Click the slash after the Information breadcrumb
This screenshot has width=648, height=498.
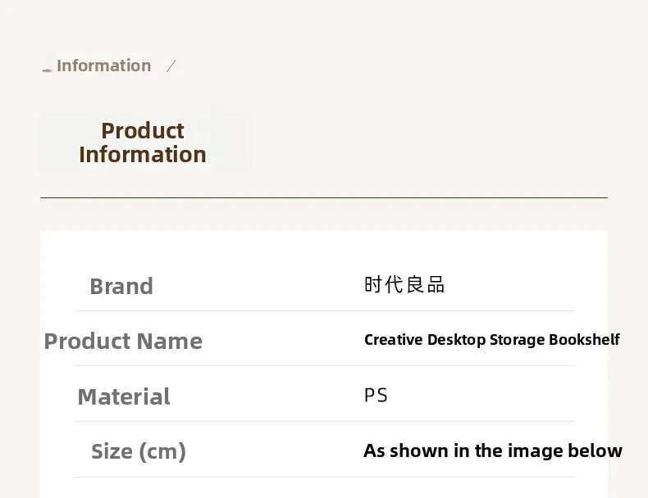pyautogui.click(x=171, y=66)
